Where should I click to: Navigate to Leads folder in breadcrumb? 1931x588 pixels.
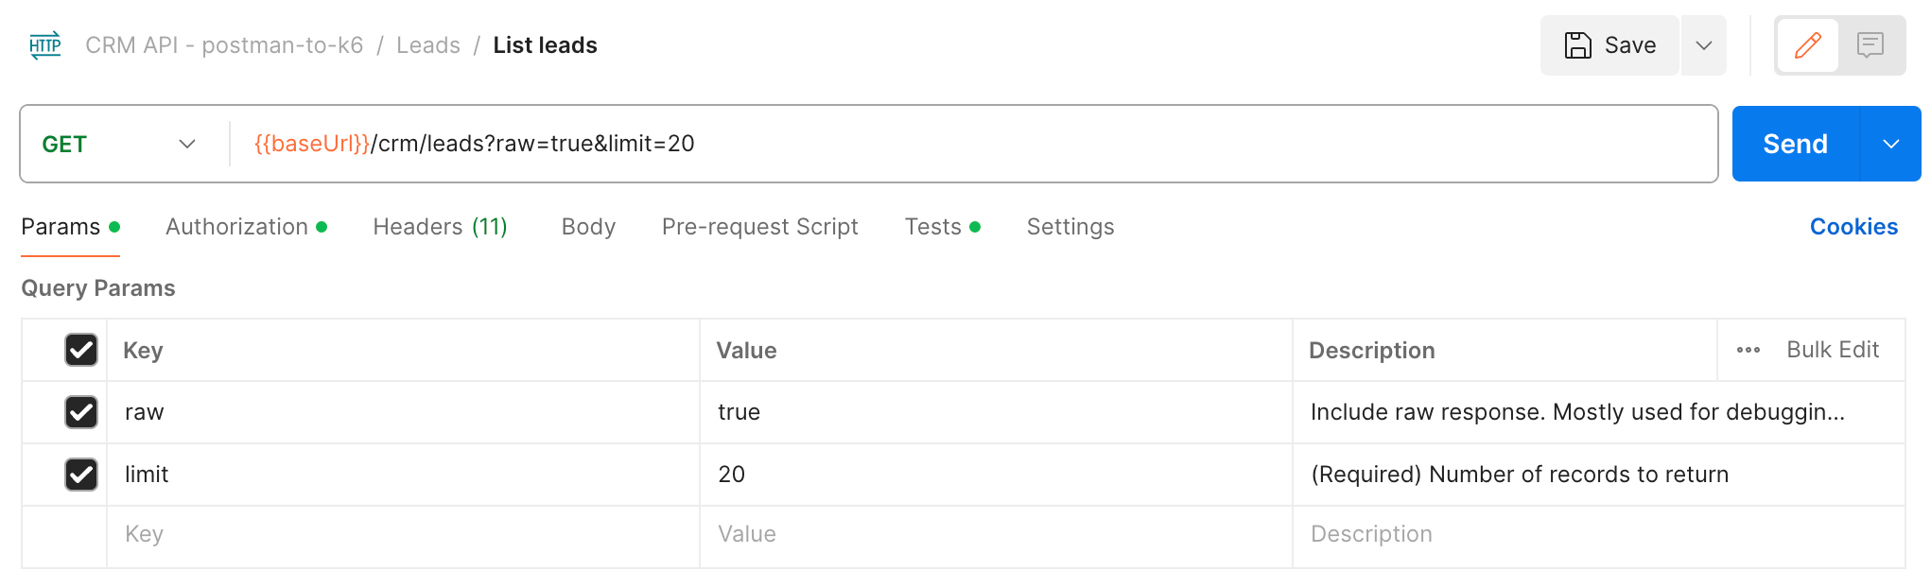[x=427, y=45]
